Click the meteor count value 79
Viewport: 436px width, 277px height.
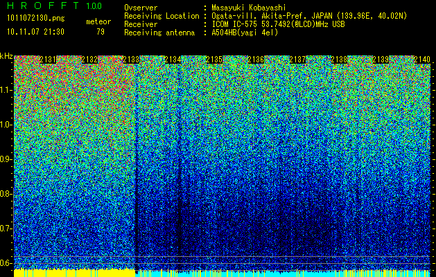pos(101,32)
